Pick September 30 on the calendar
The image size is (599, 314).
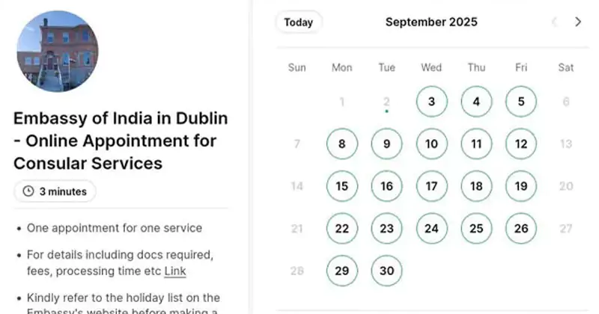(x=386, y=271)
